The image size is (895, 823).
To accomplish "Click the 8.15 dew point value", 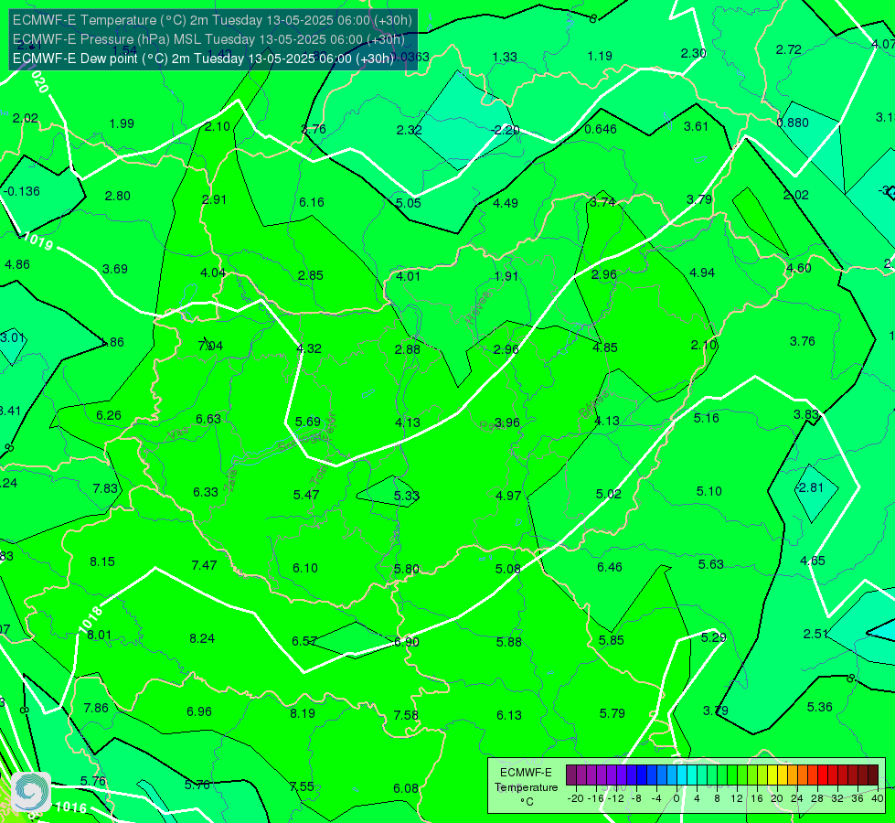I will [102, 562].
